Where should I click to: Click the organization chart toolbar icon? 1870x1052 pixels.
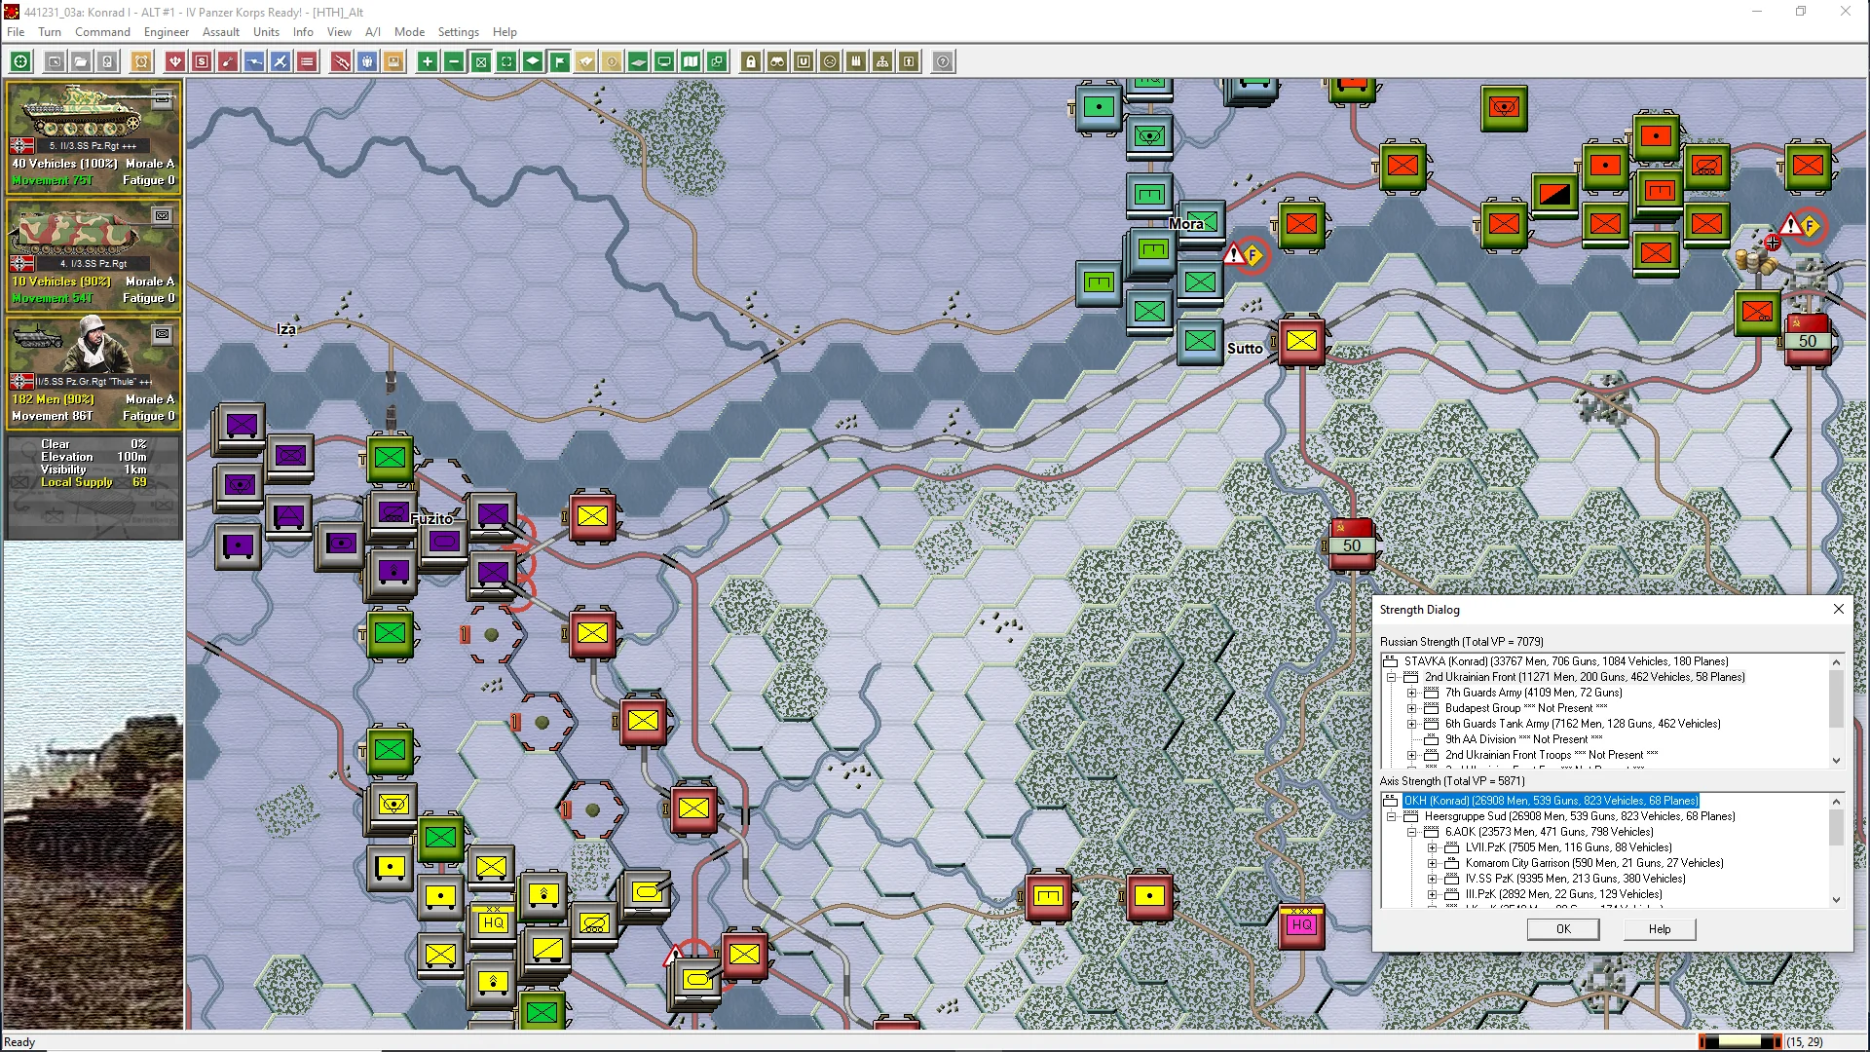(x=882, y=61)
